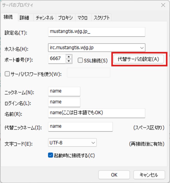This screenshot has width=170, height=183.
Task: Open the 文字コード UTF-8 dropdown
Action: coord(72,143)
